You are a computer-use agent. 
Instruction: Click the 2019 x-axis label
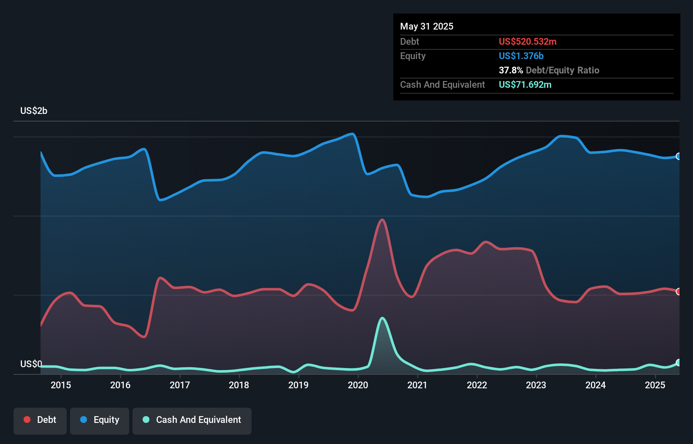click(298, 385)
